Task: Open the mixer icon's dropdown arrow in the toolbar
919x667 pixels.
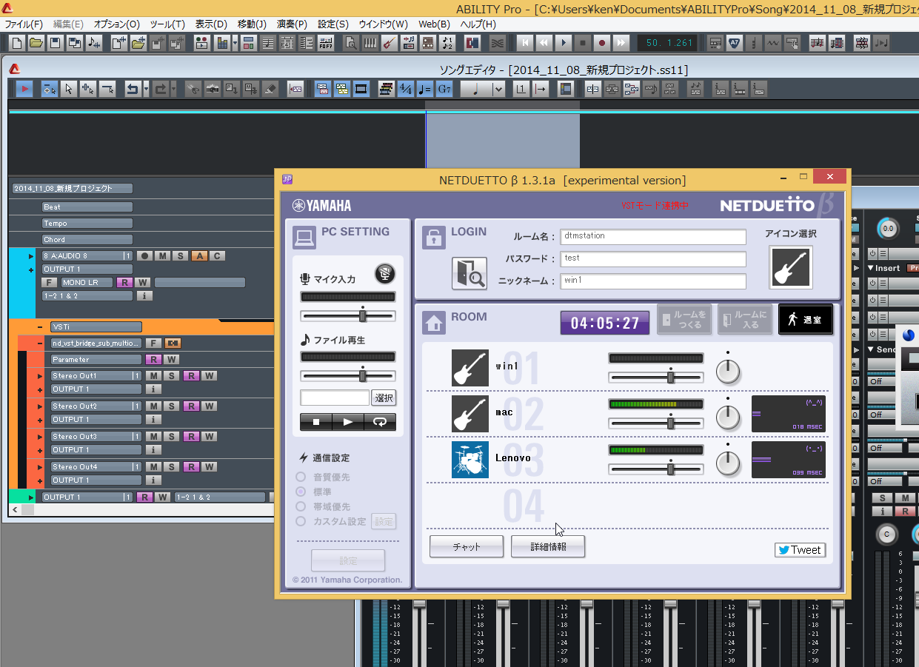Action: click(235, 43)
